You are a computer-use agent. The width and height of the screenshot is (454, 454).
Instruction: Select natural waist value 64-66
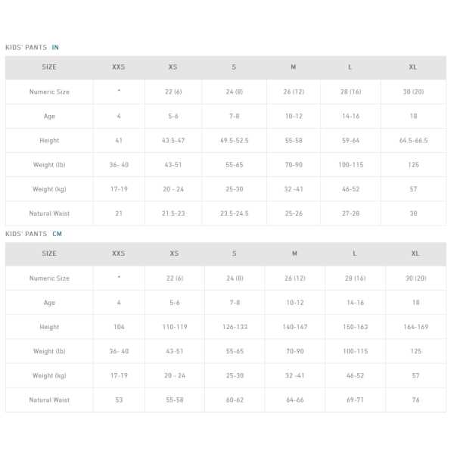click(294, 400)
